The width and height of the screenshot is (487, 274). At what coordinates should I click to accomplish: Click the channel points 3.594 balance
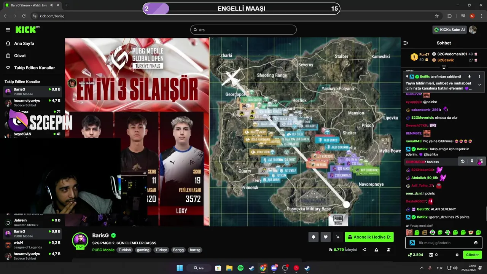(x=415, y=255)
